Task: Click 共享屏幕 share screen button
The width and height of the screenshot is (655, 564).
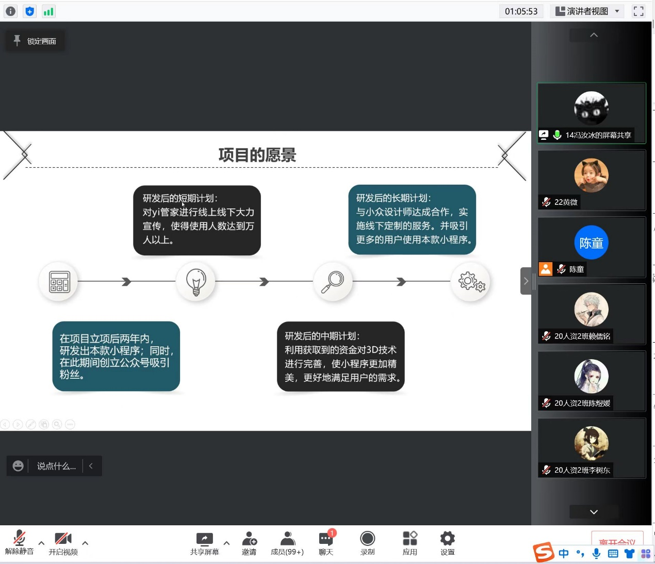Action: pos(204,543)
